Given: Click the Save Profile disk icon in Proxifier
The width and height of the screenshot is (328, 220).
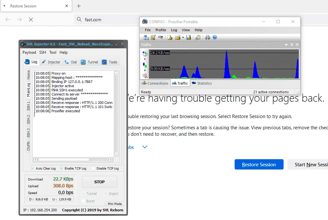Looking at the screenshot, I should click(189, 38).
